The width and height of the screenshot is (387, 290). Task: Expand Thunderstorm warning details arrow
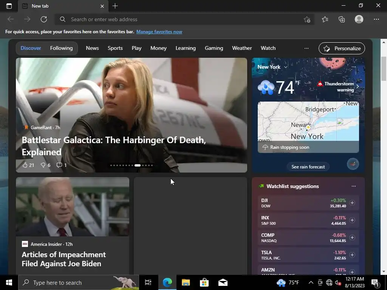click(x=358, y=86)
